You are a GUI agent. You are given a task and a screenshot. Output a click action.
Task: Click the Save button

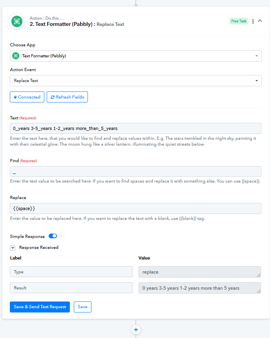(x=82, y=307)
